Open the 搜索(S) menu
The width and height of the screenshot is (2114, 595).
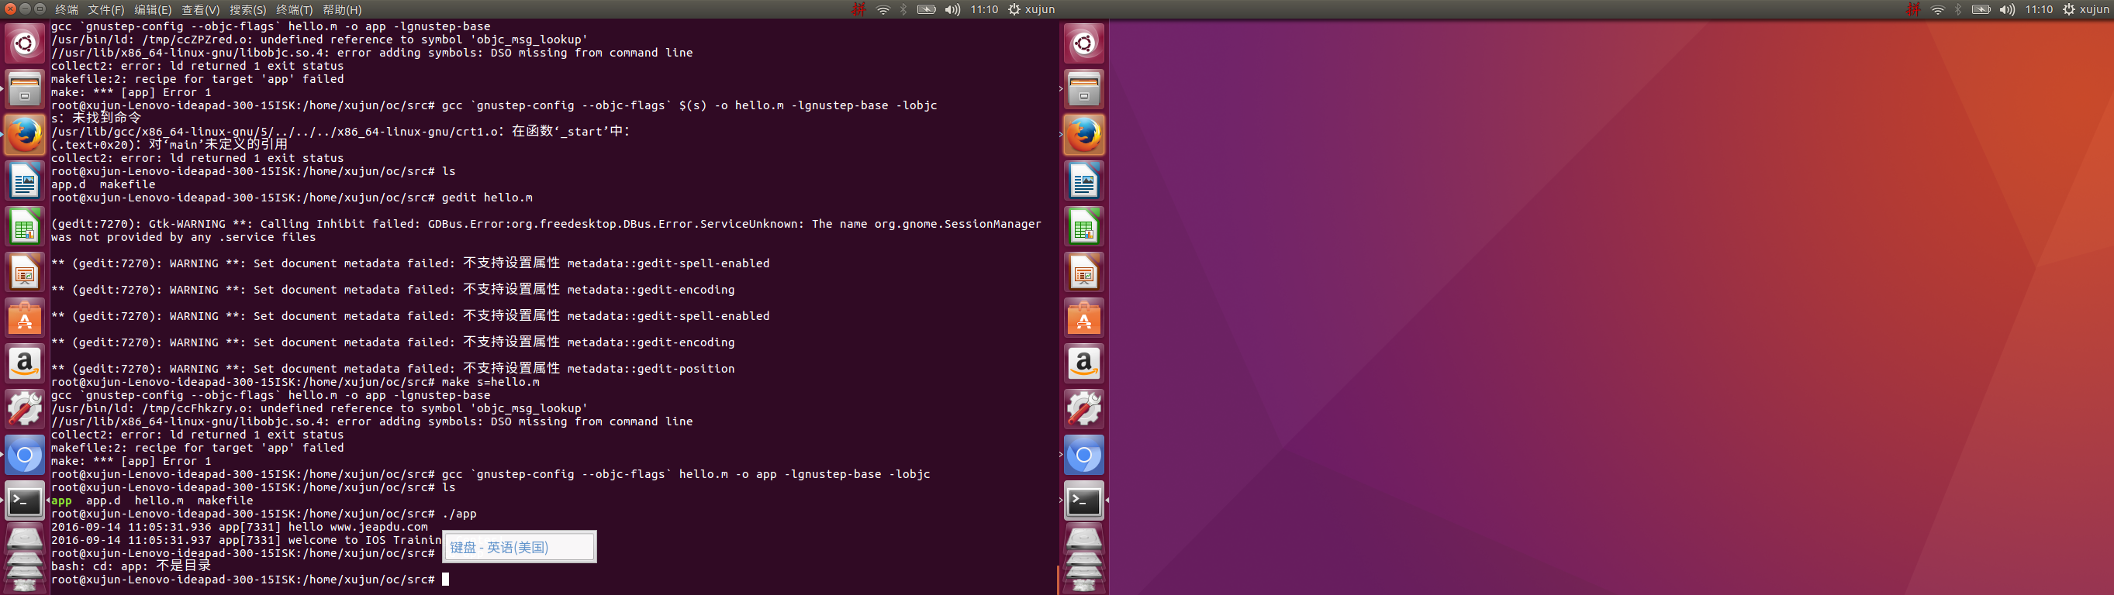[248, 10]
